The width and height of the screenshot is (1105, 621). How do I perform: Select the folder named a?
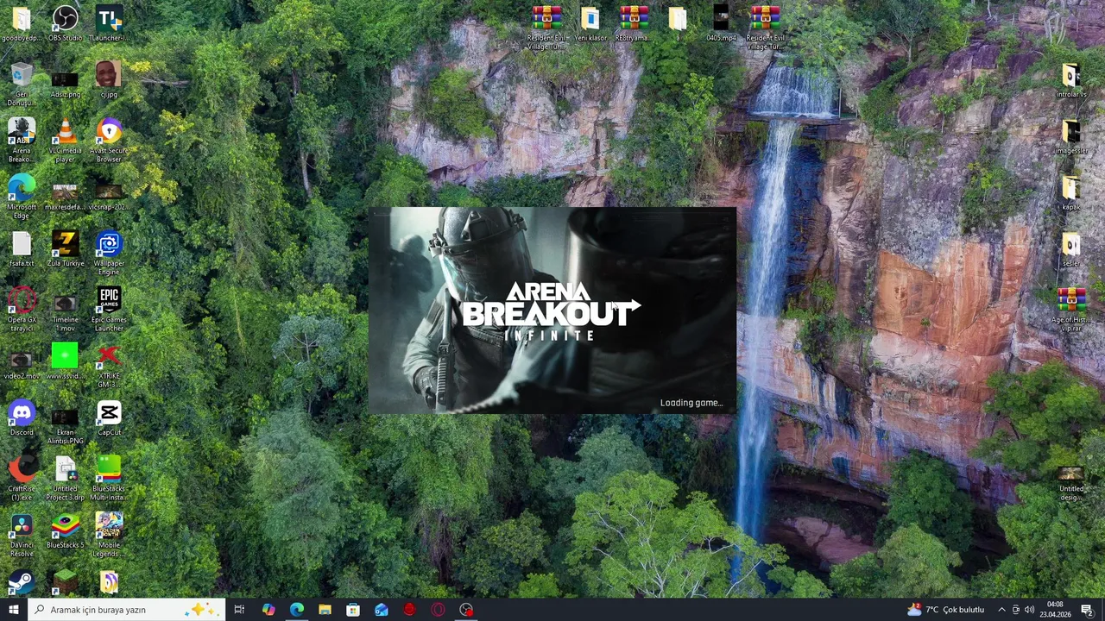pyautogui.click(x=678, y=23)
